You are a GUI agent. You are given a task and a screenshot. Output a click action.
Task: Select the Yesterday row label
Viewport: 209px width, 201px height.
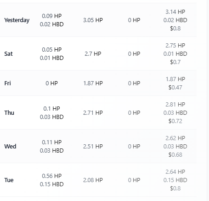click(17, 20)
